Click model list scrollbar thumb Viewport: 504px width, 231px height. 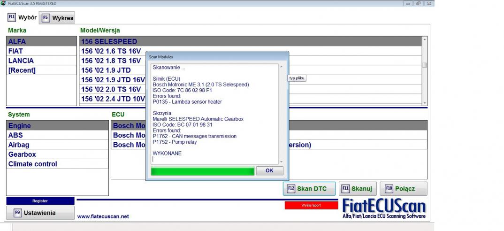tap(425, 65)
